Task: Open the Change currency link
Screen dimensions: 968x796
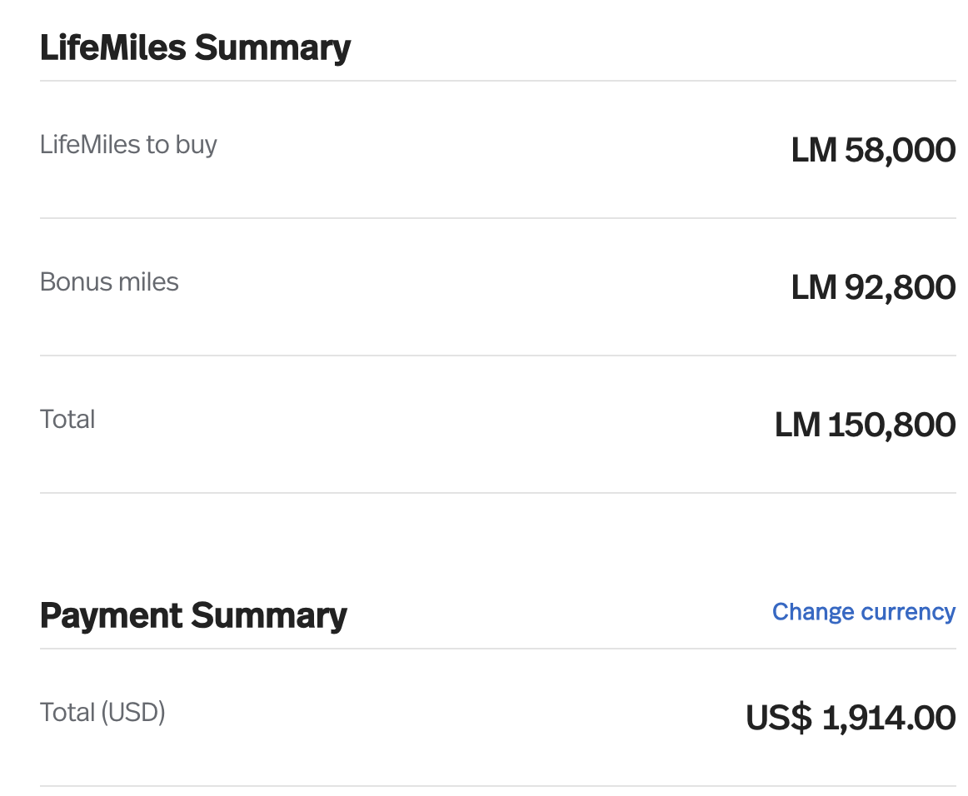Action: tap(864, 612)
